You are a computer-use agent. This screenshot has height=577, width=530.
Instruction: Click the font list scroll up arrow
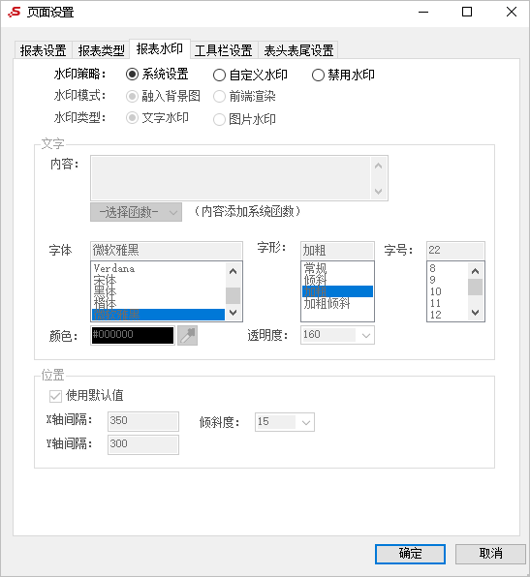(233, 272)
